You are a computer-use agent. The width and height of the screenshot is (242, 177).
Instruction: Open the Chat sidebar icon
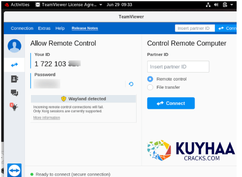tap(14, 93)
